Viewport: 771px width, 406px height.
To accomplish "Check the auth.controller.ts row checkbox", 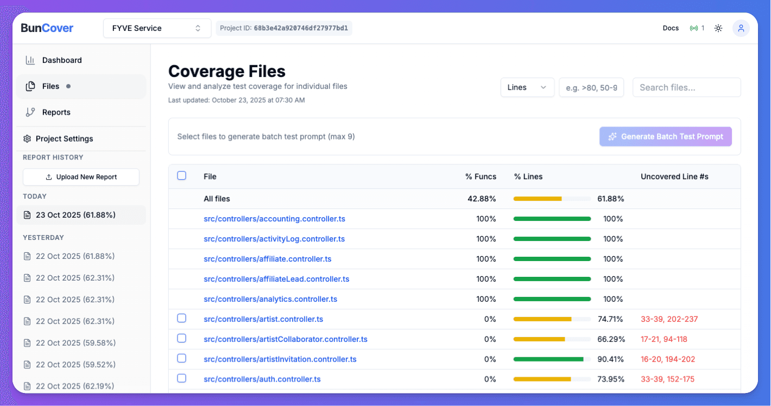I will 182,378.
